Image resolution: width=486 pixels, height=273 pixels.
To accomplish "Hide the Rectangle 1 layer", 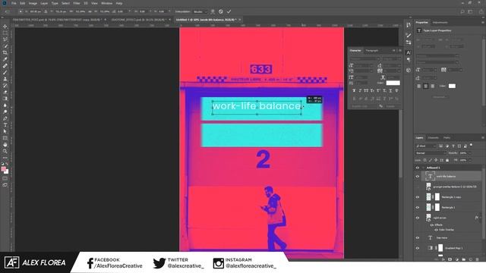I will pos(418,207).
